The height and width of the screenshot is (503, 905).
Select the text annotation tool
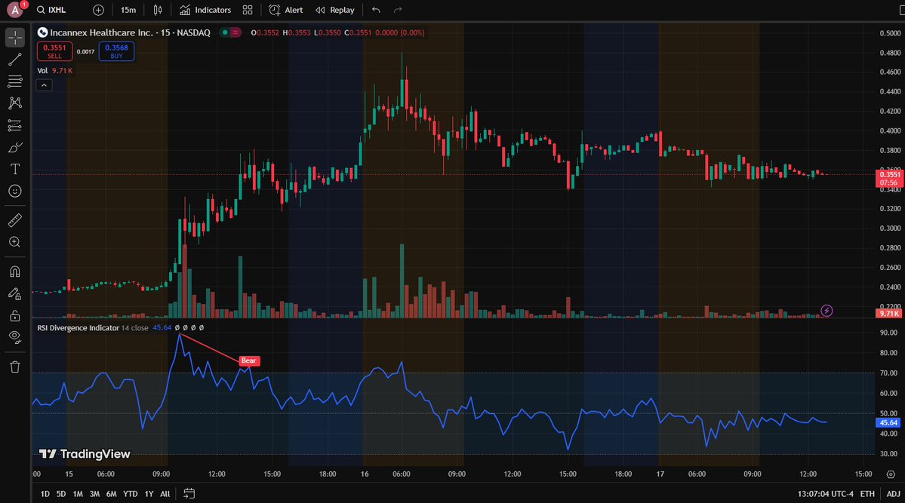(x=15, y=169)
